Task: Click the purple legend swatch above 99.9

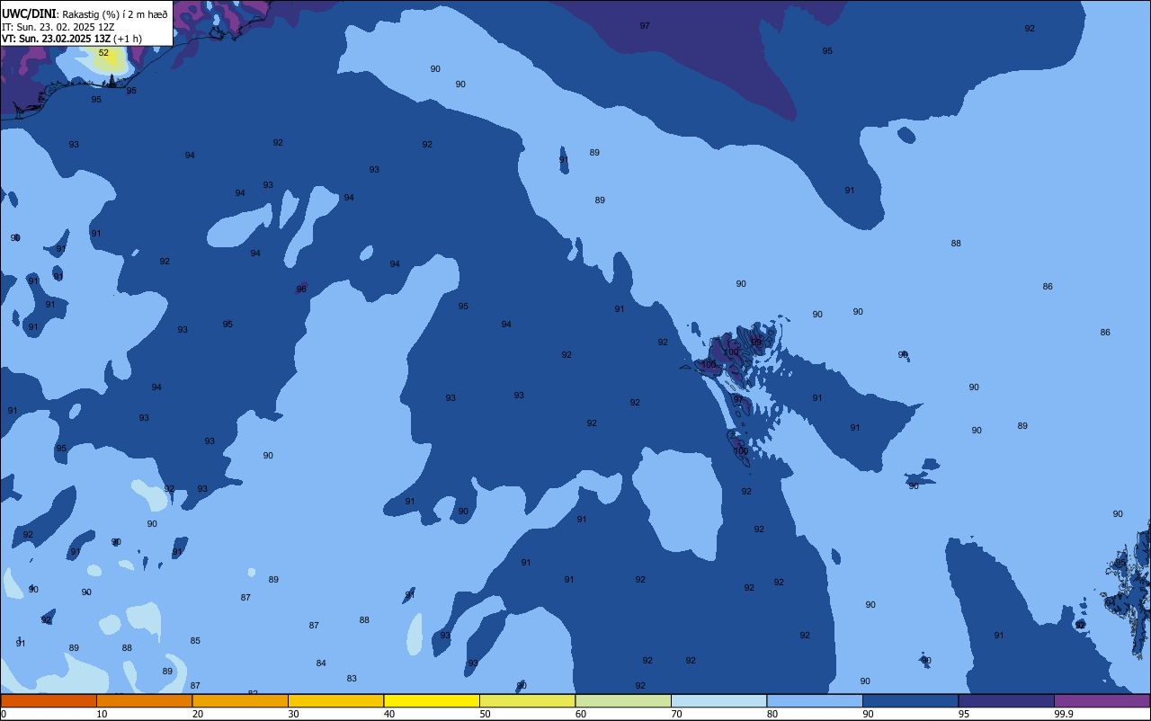Action: tap(1102, 700)
